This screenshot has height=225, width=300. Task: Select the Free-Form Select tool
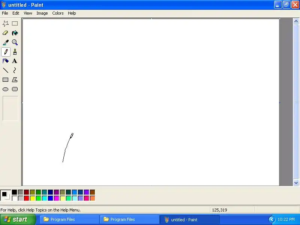(x=6, y=24)
